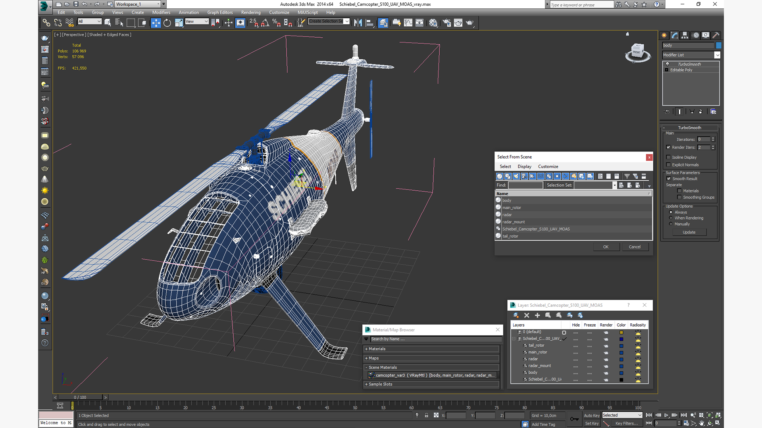
Task: Click Zoom Extents All Selected icon
Action: (718, 415)
